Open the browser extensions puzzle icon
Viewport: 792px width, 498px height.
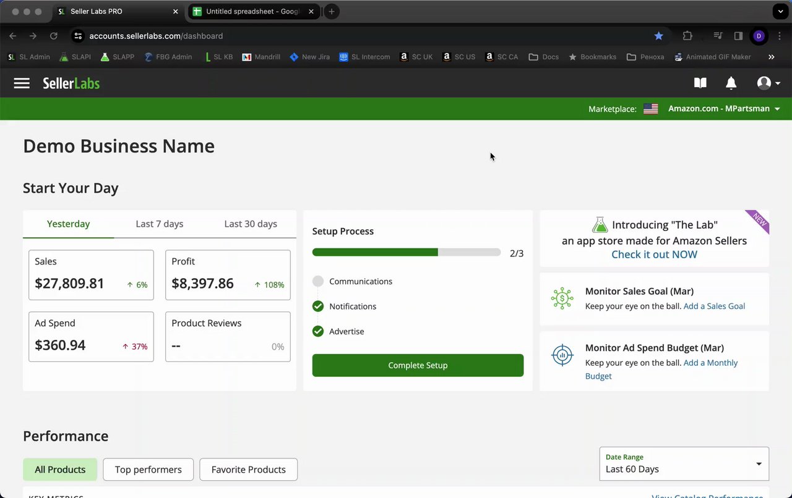pyautogui.click(x=687, y=36)
